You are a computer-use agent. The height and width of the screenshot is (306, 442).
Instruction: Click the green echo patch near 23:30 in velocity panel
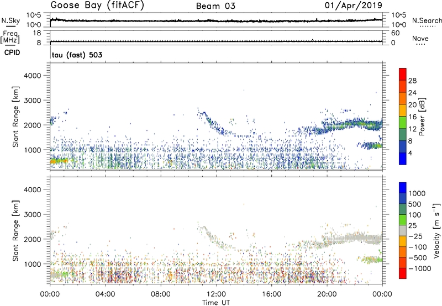tap(371, 260)
